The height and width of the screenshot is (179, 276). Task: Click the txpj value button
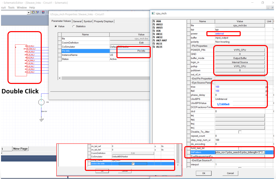pos(240,119)
